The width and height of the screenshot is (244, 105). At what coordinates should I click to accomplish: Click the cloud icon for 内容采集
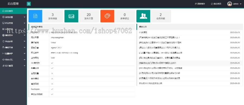click(x=4, y=60)
